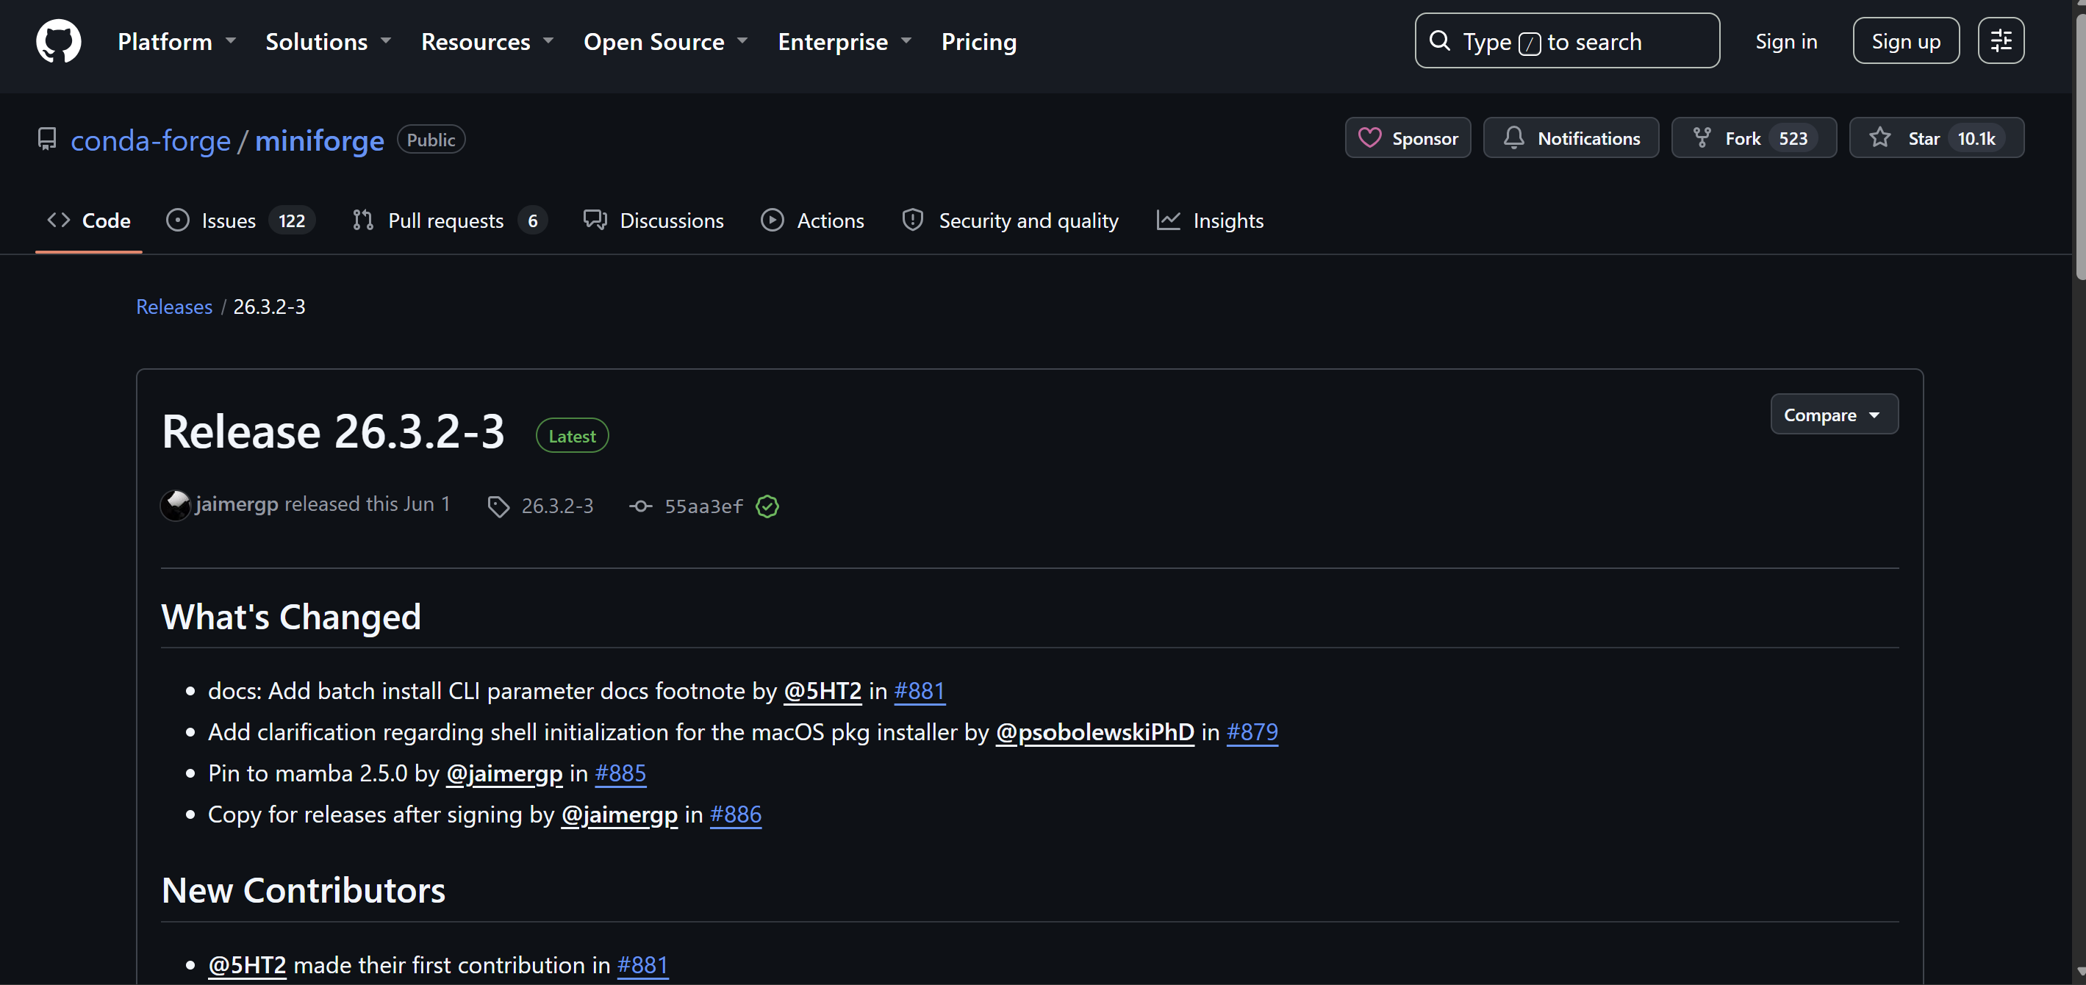This screenshot has width=2086, height=985.
Task: Expand the Enterprise menu
Action: click(845, 41)
